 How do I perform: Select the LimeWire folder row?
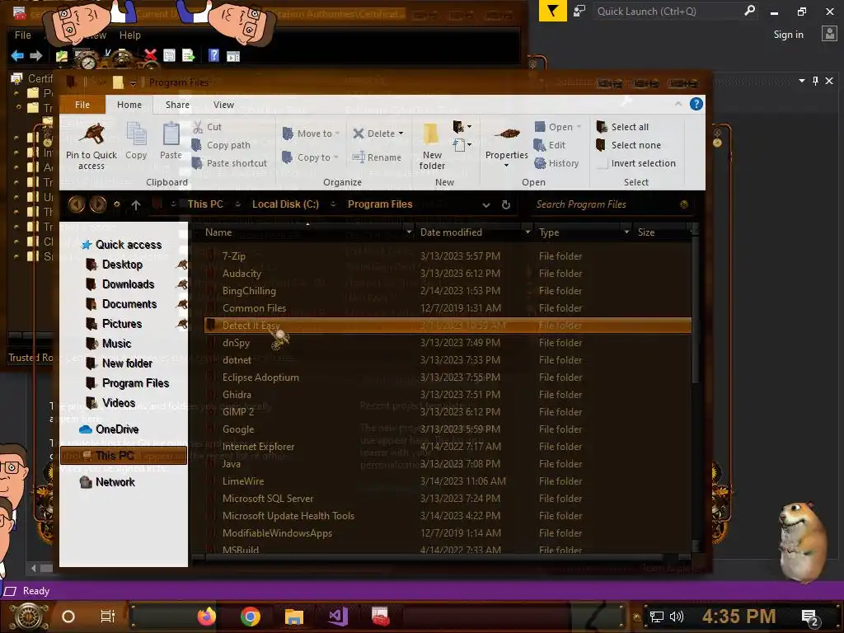448,481
